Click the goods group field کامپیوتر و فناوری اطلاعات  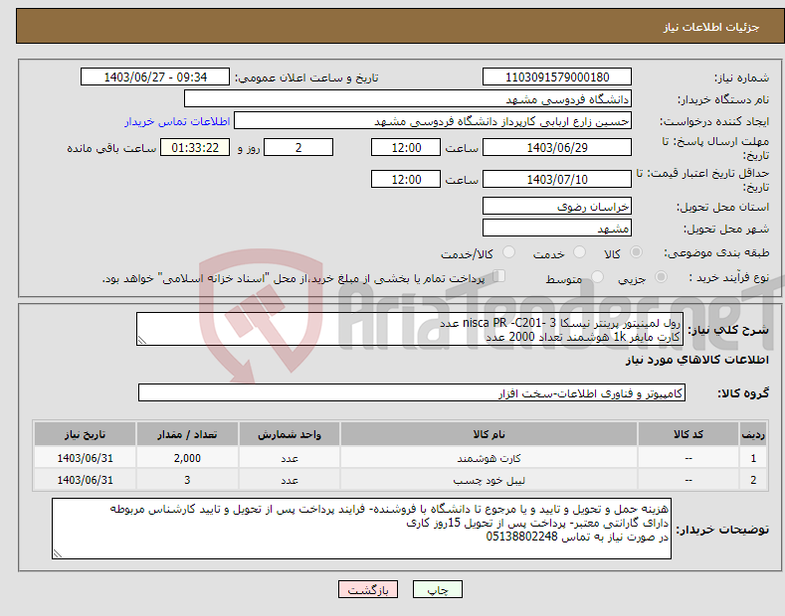pos(412,393)
